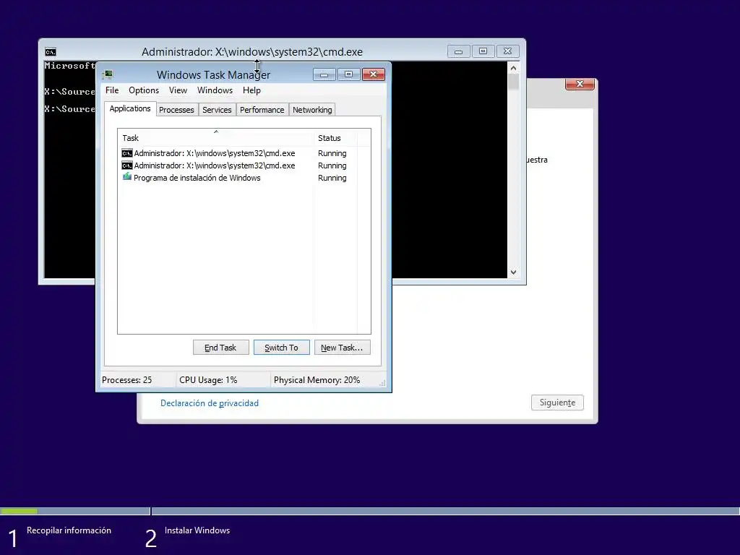Switch to the Networking tab
The image size is (740, 555).
pyautogui.click(x=312, y=110)
